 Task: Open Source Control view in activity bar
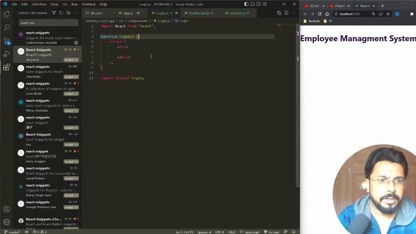tap(6, 41)
